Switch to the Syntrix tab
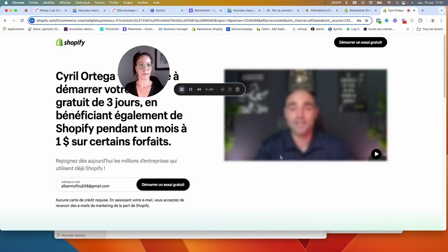This screenshot has width=448, height=252. click(166, 10)
